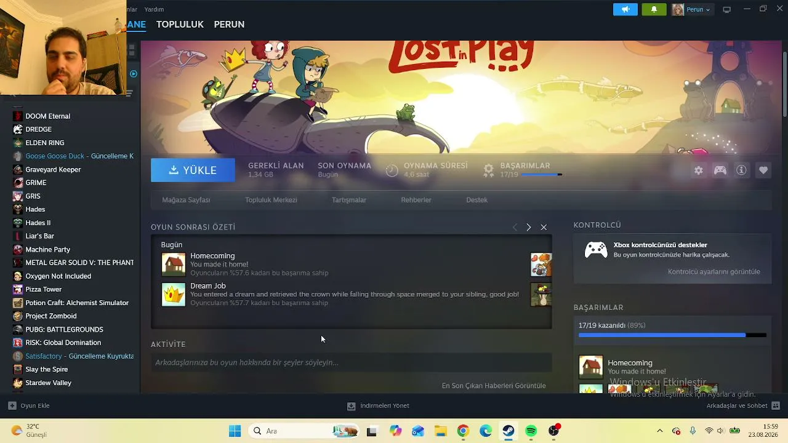Open the Tartışmalar tab
788x443 pixels.
point(349,200)
